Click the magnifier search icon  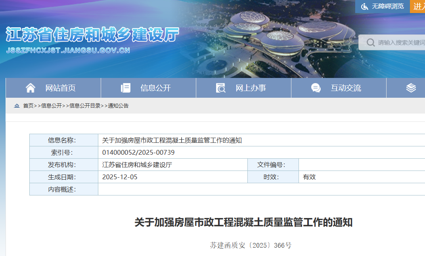click(371, 42)
